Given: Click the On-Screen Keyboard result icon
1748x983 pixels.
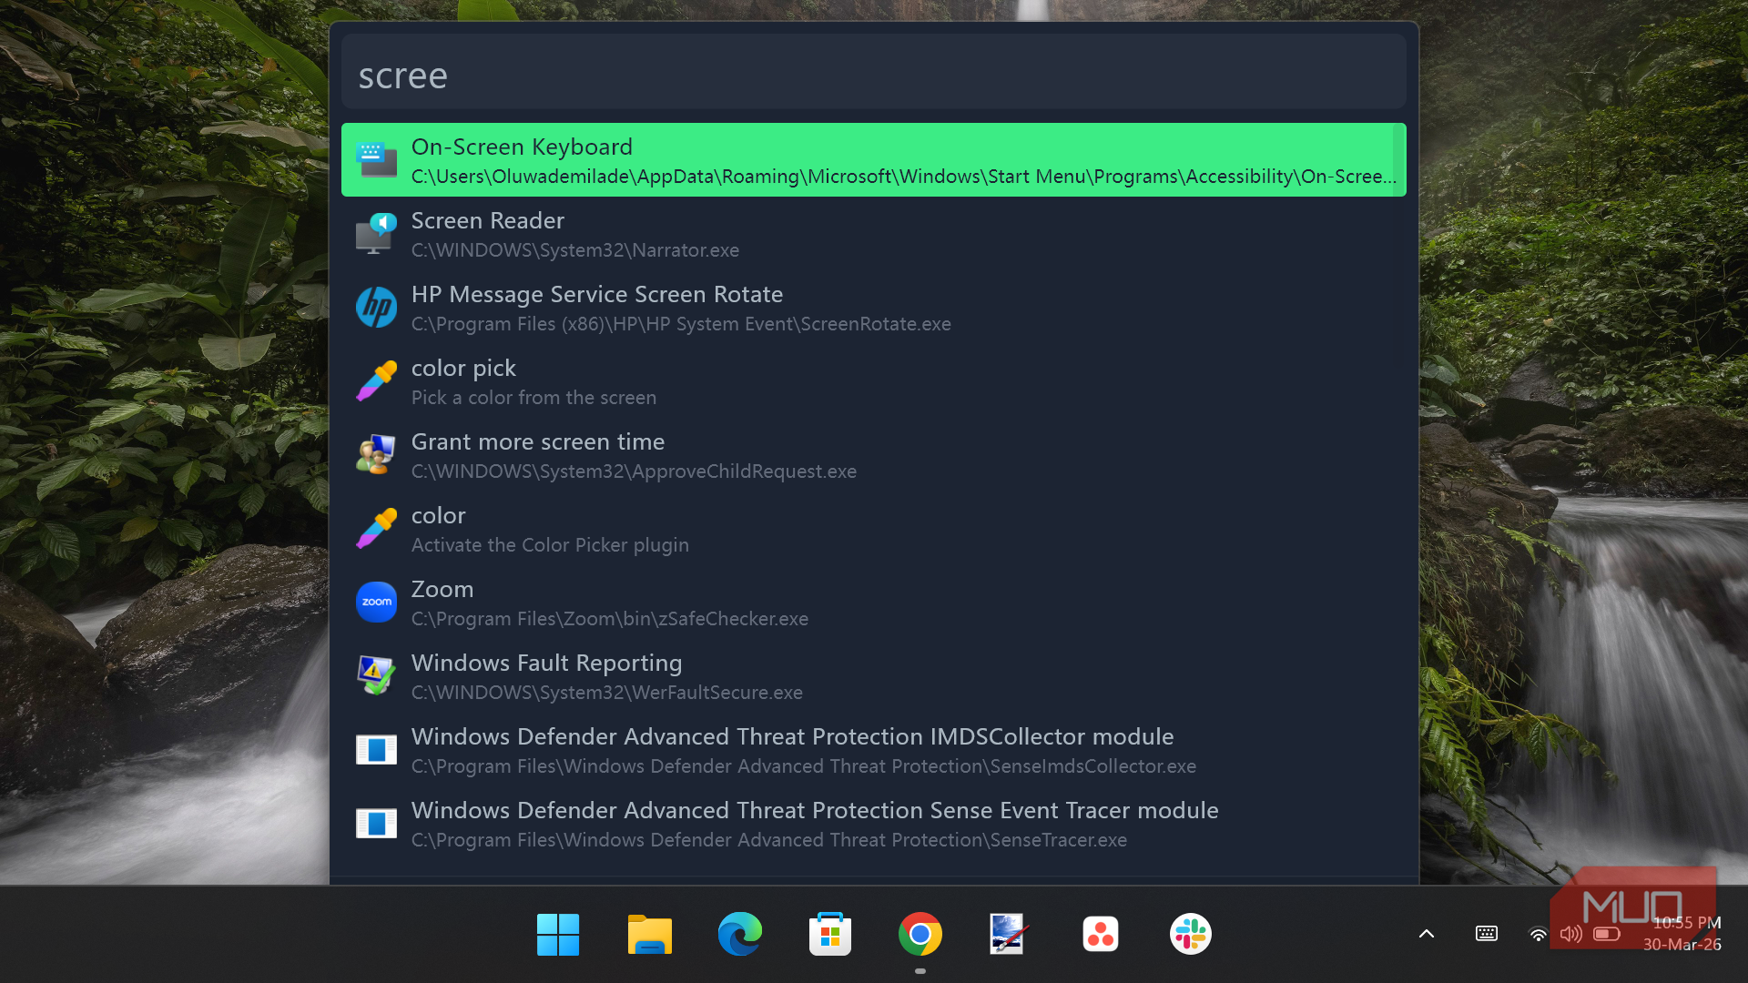Looking at the screenshot, I should coord(376,160).
